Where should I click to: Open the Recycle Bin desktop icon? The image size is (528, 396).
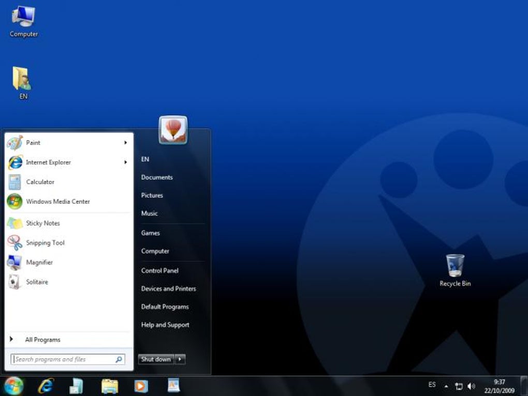click(455, 270)
